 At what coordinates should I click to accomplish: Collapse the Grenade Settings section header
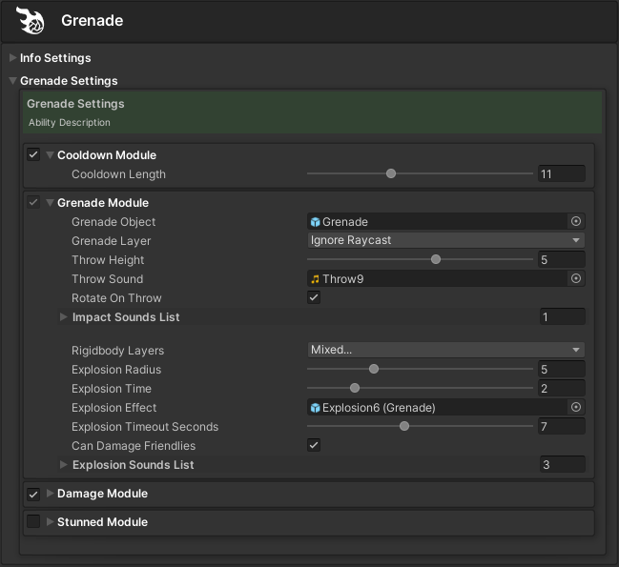[13, 81]
